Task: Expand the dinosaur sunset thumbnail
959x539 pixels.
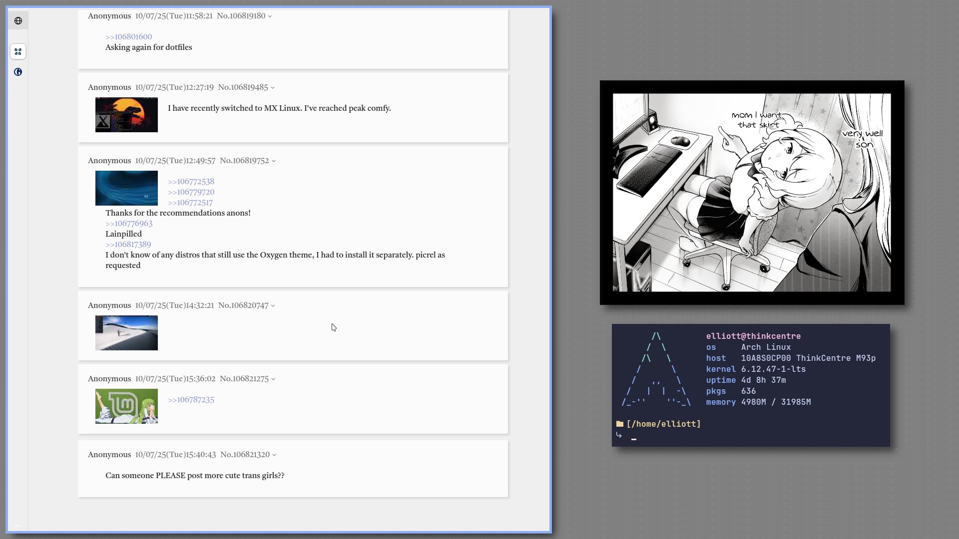Action: [x=126, y=115]
